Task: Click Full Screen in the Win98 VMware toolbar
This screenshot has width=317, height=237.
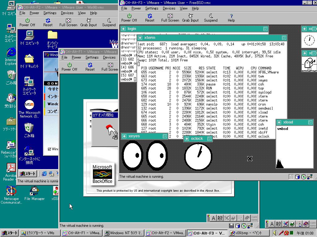Action: (68, 22)
